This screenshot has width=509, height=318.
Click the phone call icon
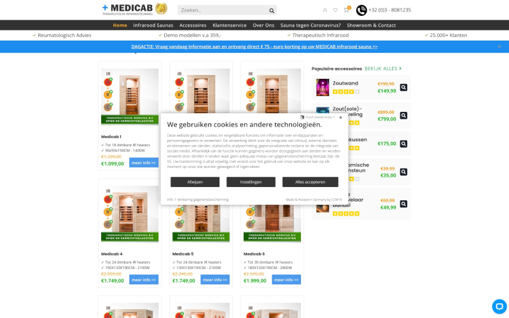(x=361, y=10)
